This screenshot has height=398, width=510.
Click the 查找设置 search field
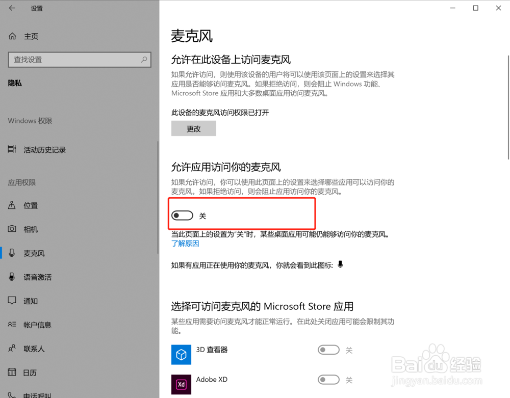pos(79,60)
